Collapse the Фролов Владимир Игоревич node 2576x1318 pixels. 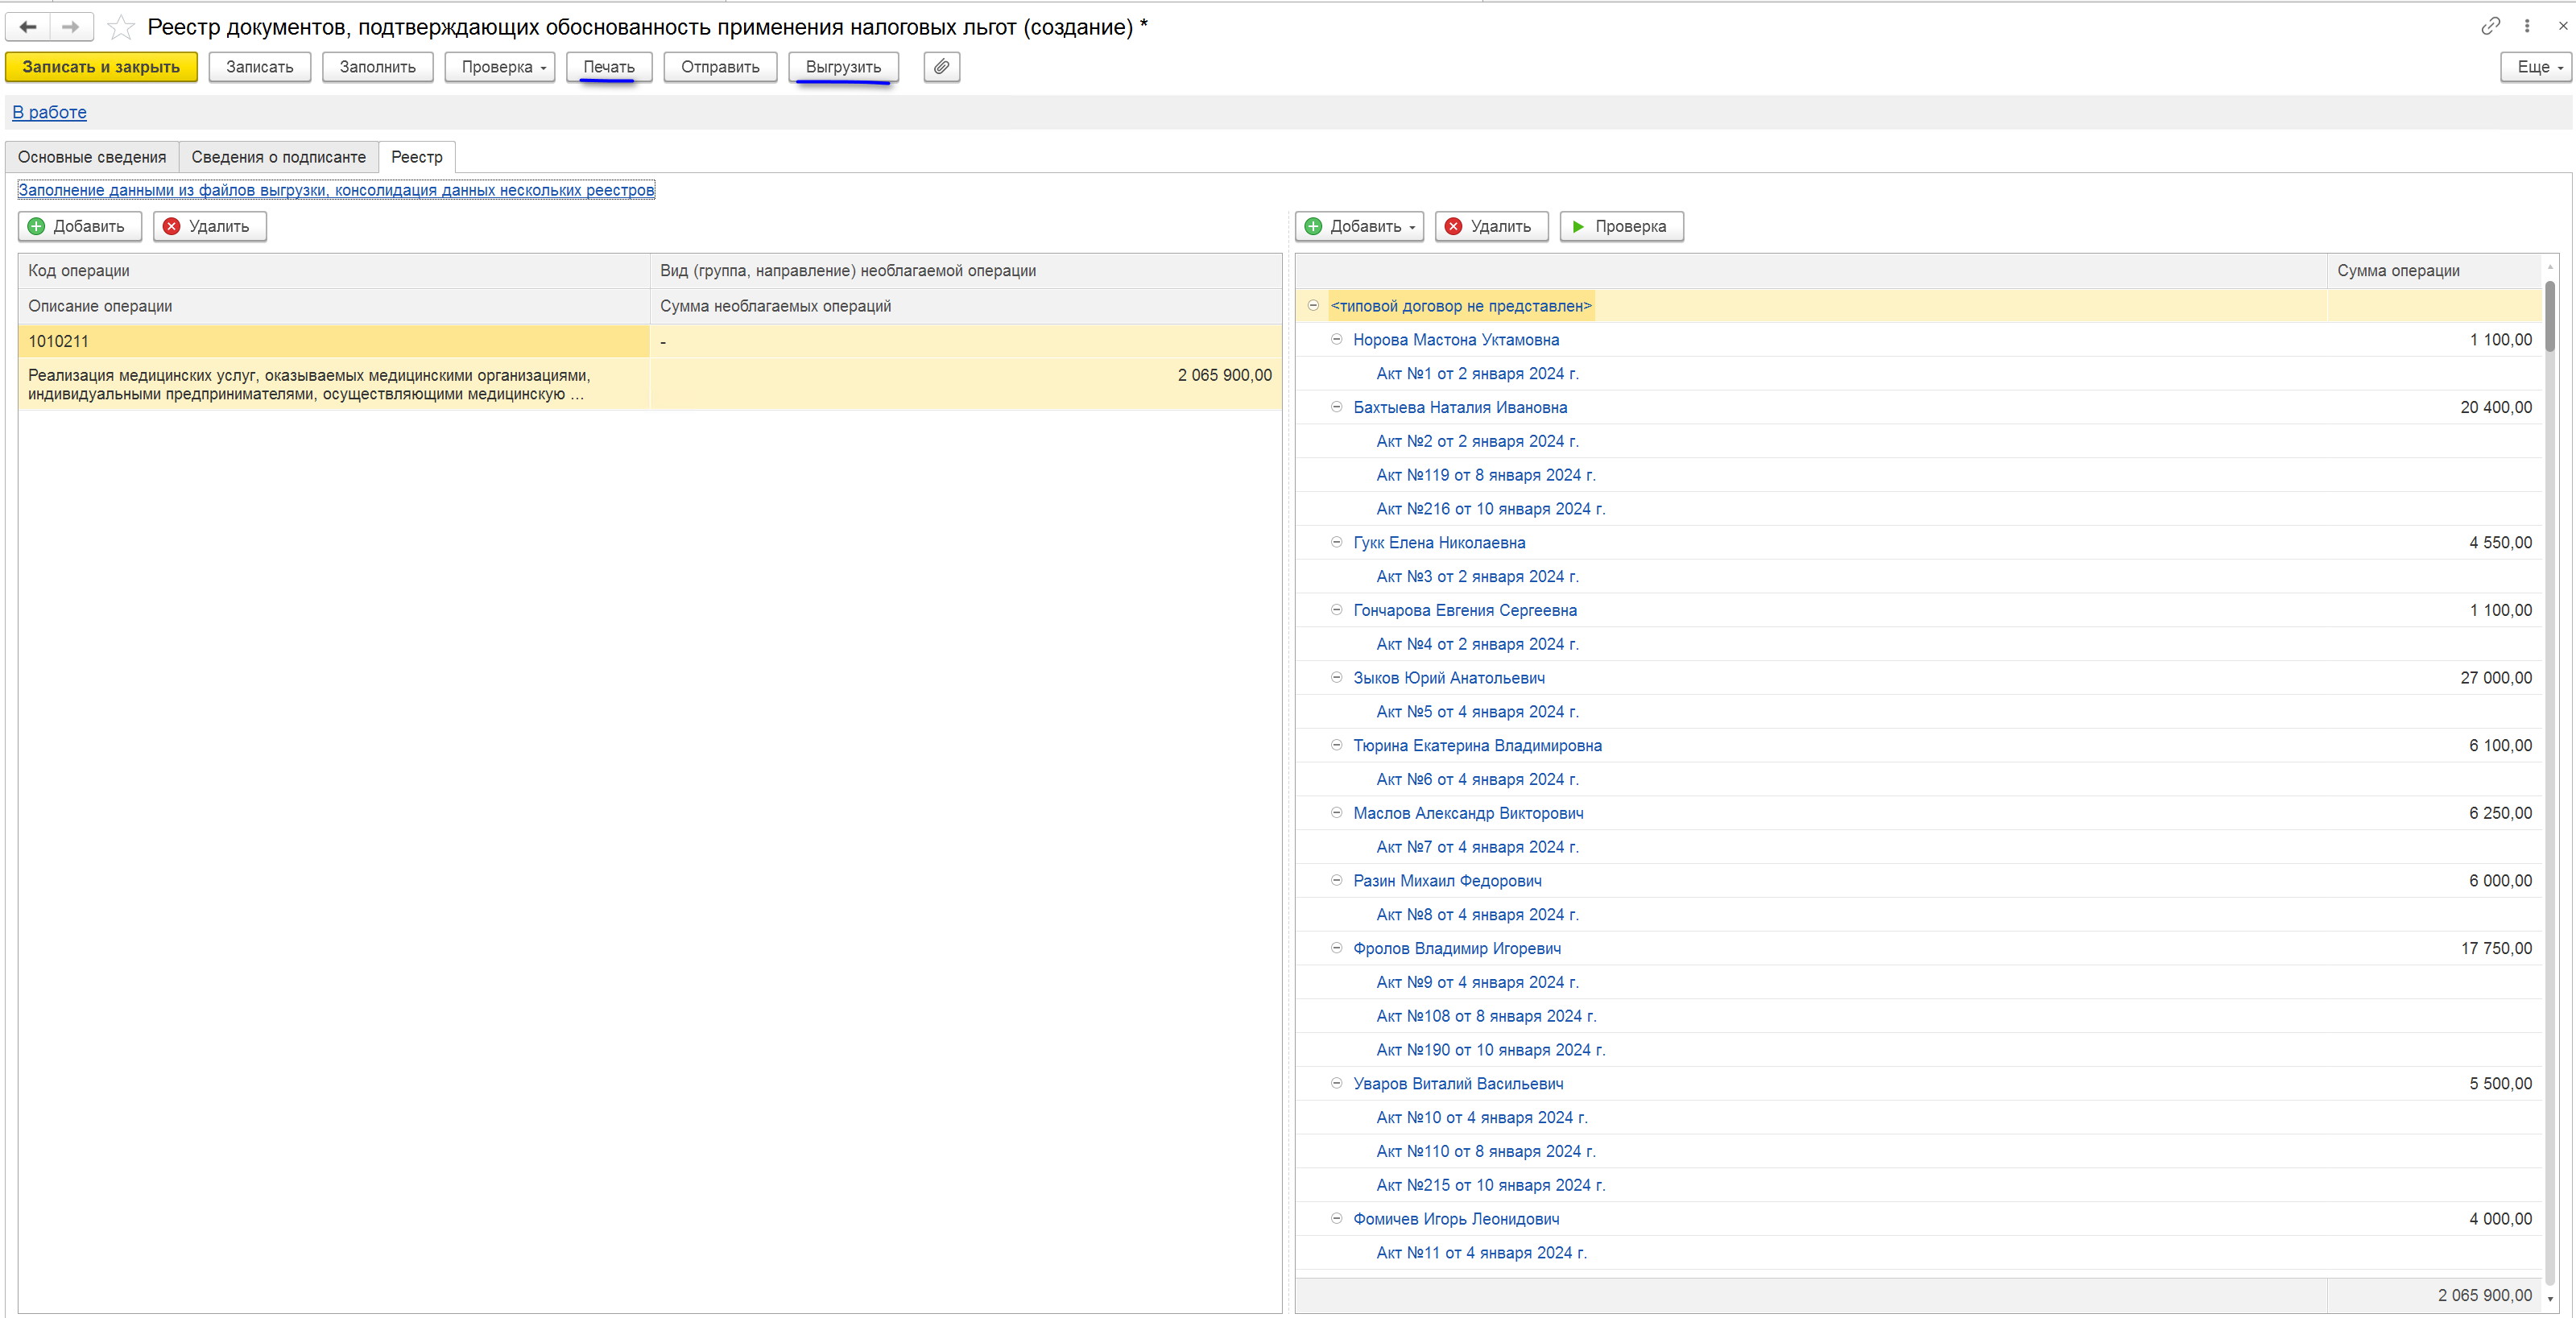1336,948
